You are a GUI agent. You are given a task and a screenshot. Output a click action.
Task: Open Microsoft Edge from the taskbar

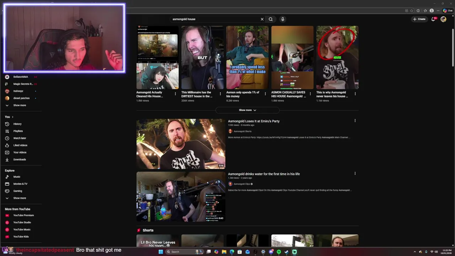coord(232,252)
